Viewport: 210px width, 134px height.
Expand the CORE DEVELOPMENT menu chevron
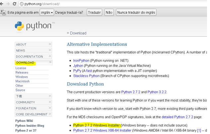[x=50, y=114]
